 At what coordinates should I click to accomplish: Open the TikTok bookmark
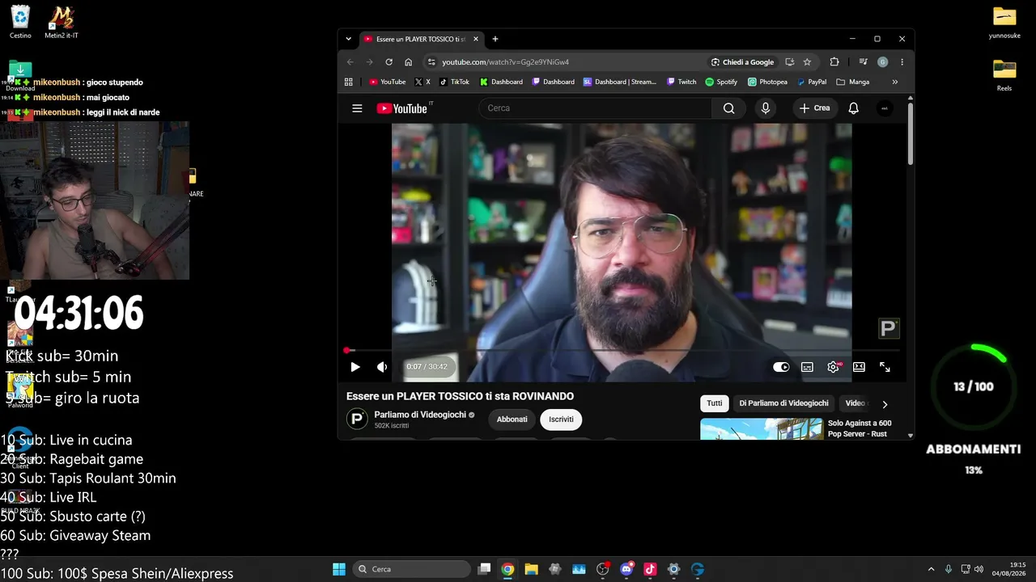(454, 82)
